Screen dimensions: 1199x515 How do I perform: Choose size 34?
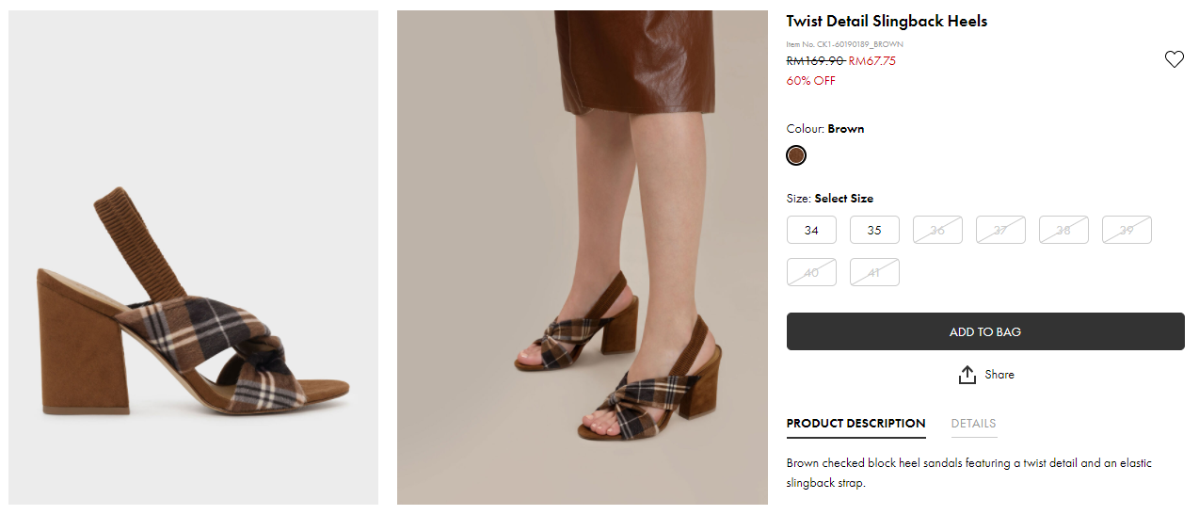pos(811,231)
